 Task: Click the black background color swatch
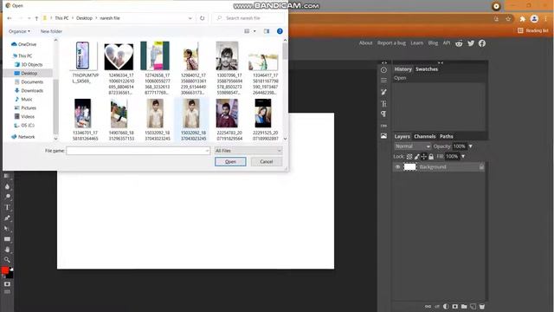(x=10, y=276)
